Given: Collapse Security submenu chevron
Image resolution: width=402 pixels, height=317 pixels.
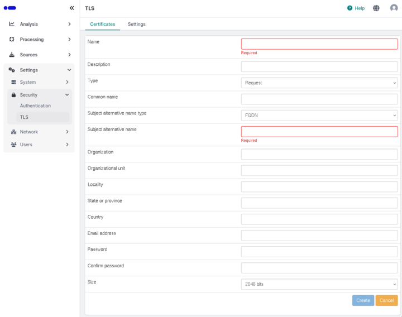Looking at the screenshot, I should tap(67, 95).
